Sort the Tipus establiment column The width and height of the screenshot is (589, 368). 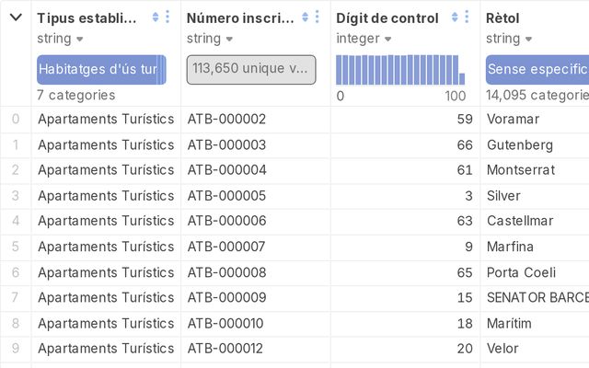tap(156, 17)
